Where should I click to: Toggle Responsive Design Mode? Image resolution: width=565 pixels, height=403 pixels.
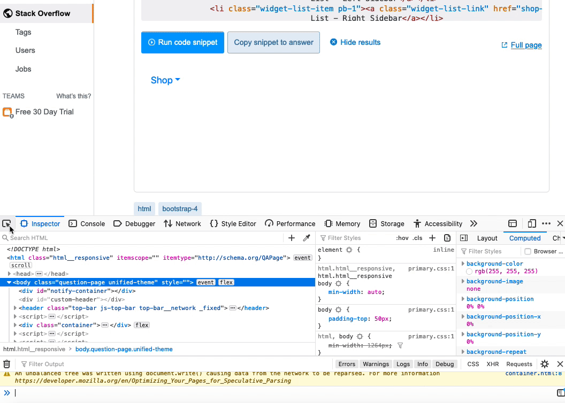click(x=532, y=223)
